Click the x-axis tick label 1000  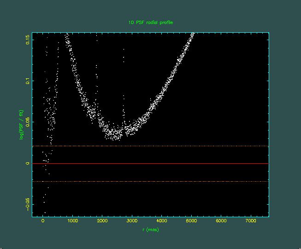click(x=72, y=222)
